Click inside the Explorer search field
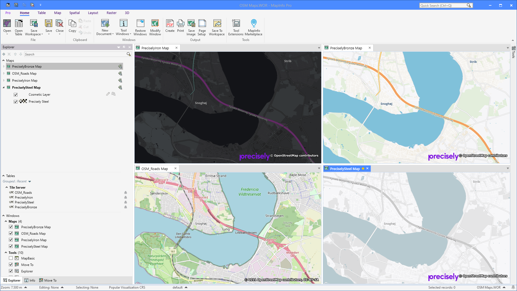Image resolution: width=517 pixels, height=291 pixels. click(x=75, y=54)
